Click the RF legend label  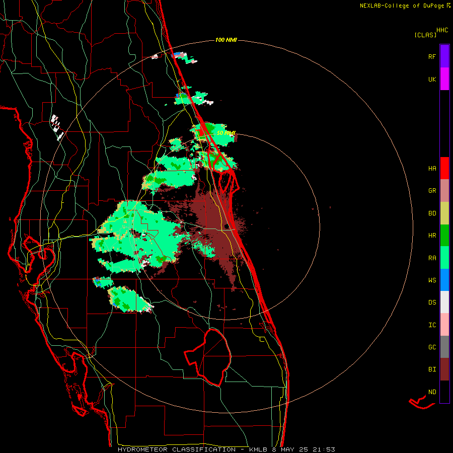[x=432, y=56]
